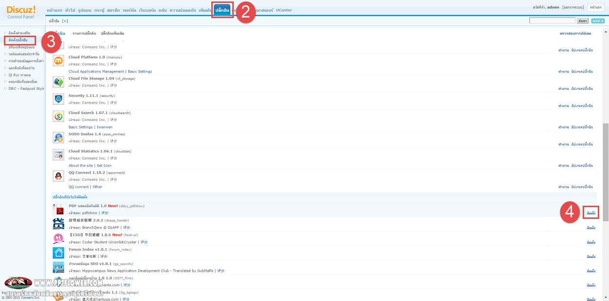Open the กระทู้ top menu
Screen dimensions: 609x301
[100, 10]
